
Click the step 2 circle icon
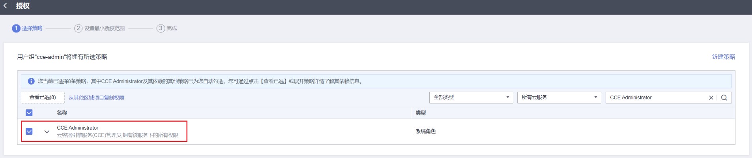tap(79, 28)
